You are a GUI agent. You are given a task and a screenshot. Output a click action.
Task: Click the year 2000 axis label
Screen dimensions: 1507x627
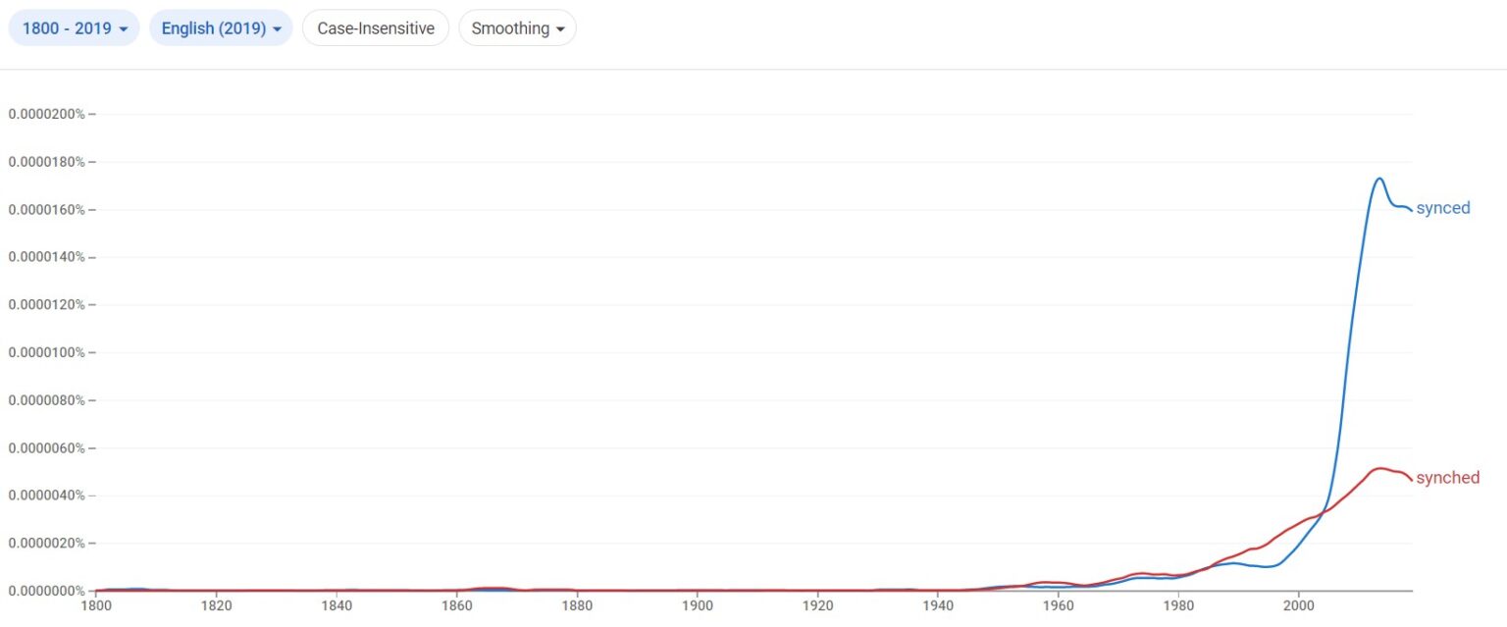point(1300,606)
